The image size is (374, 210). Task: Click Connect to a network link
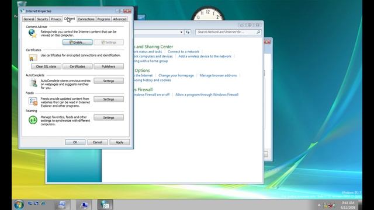pos(183,52)
